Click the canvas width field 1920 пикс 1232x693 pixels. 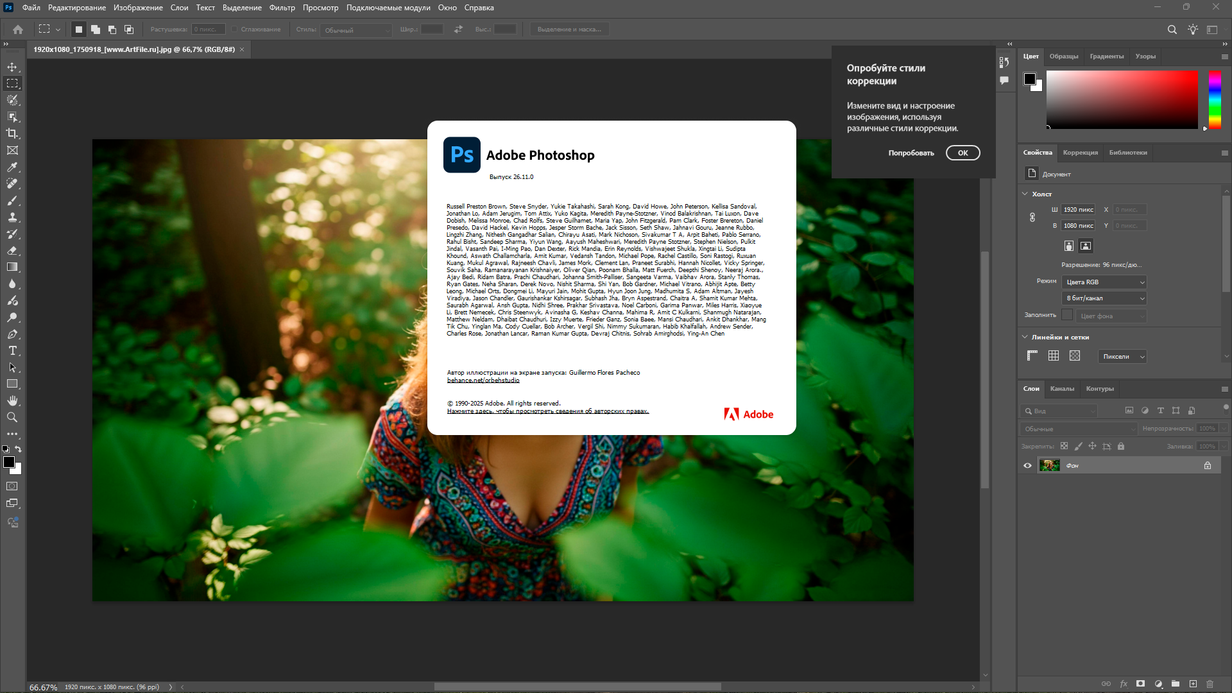point(1078,209)
